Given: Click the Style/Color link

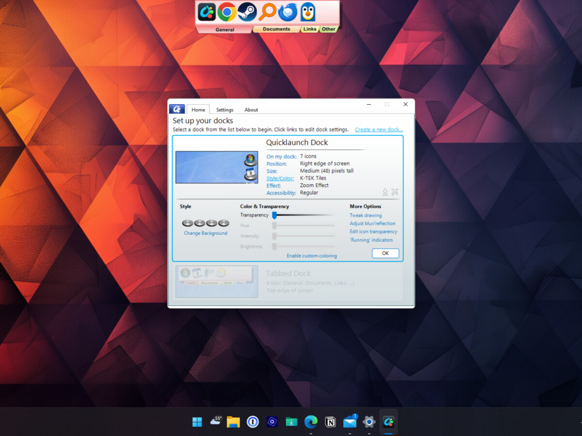Looking at the screenshot, I should (280, 178).
